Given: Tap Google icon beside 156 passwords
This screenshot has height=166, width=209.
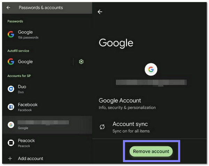Looking at the screenshot, I should 11,35.
